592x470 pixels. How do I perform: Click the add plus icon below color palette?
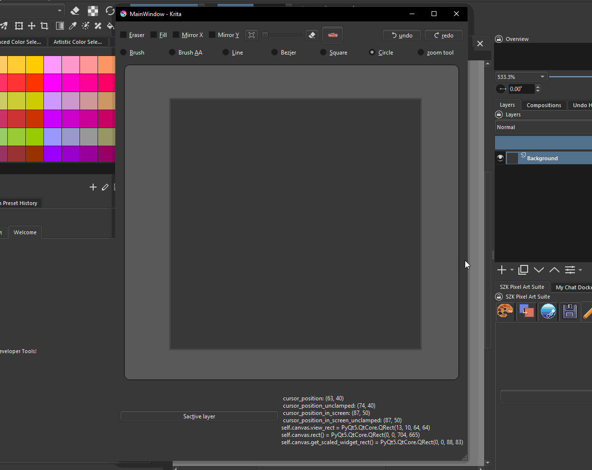pyautogui.click(x=93, y=187)
